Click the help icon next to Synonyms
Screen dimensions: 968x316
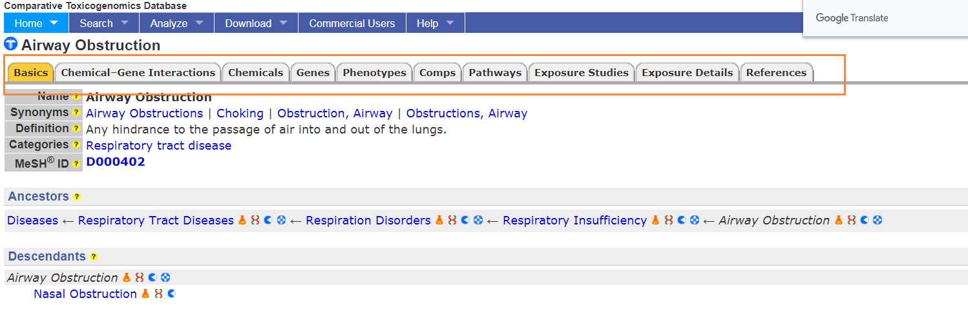click(x=76, y=113)
